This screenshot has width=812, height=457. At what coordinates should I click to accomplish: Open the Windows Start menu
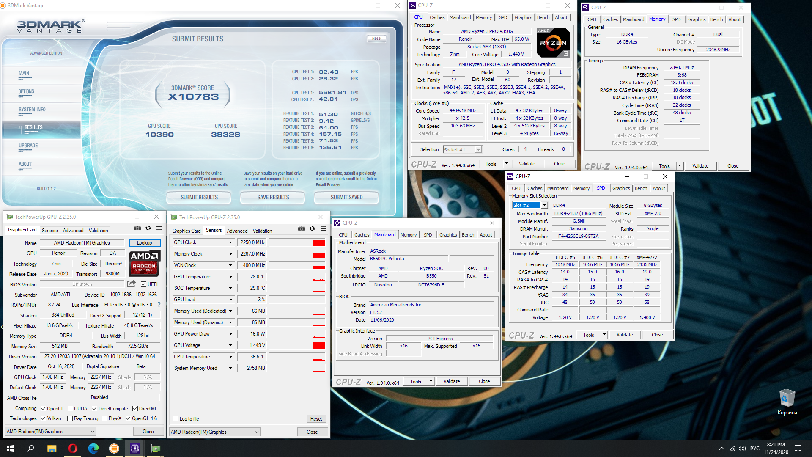10,449
